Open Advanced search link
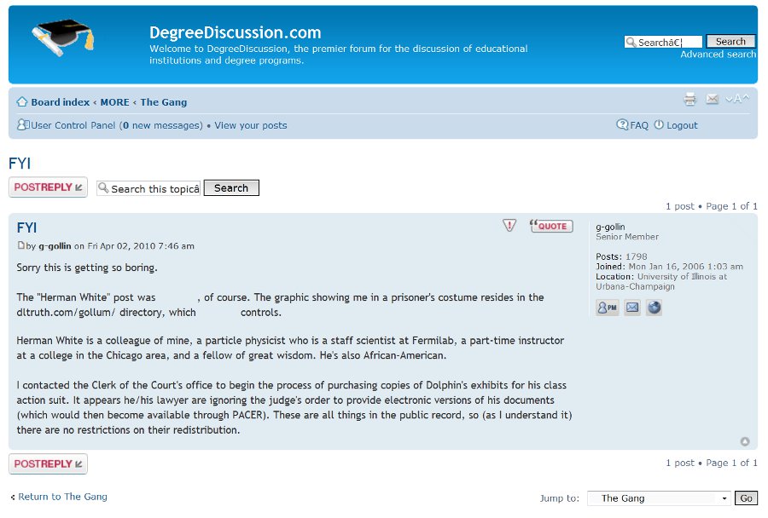This screenshot has width=768, height=518. click(718, 55)
